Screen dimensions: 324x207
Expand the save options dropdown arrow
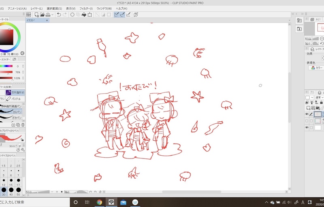(52, 15)
